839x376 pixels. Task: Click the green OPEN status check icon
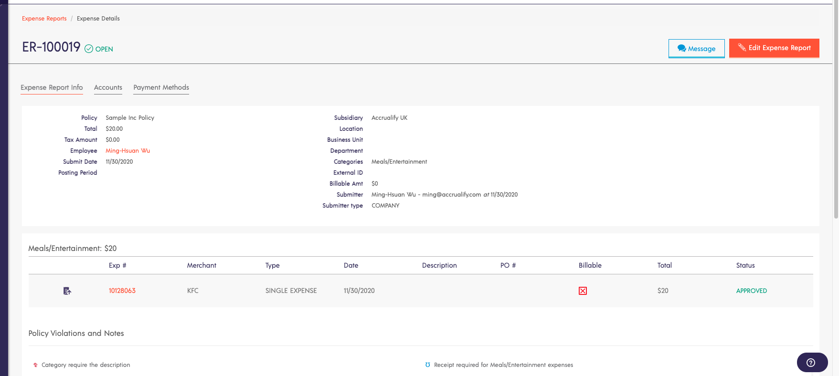[89, 49]
